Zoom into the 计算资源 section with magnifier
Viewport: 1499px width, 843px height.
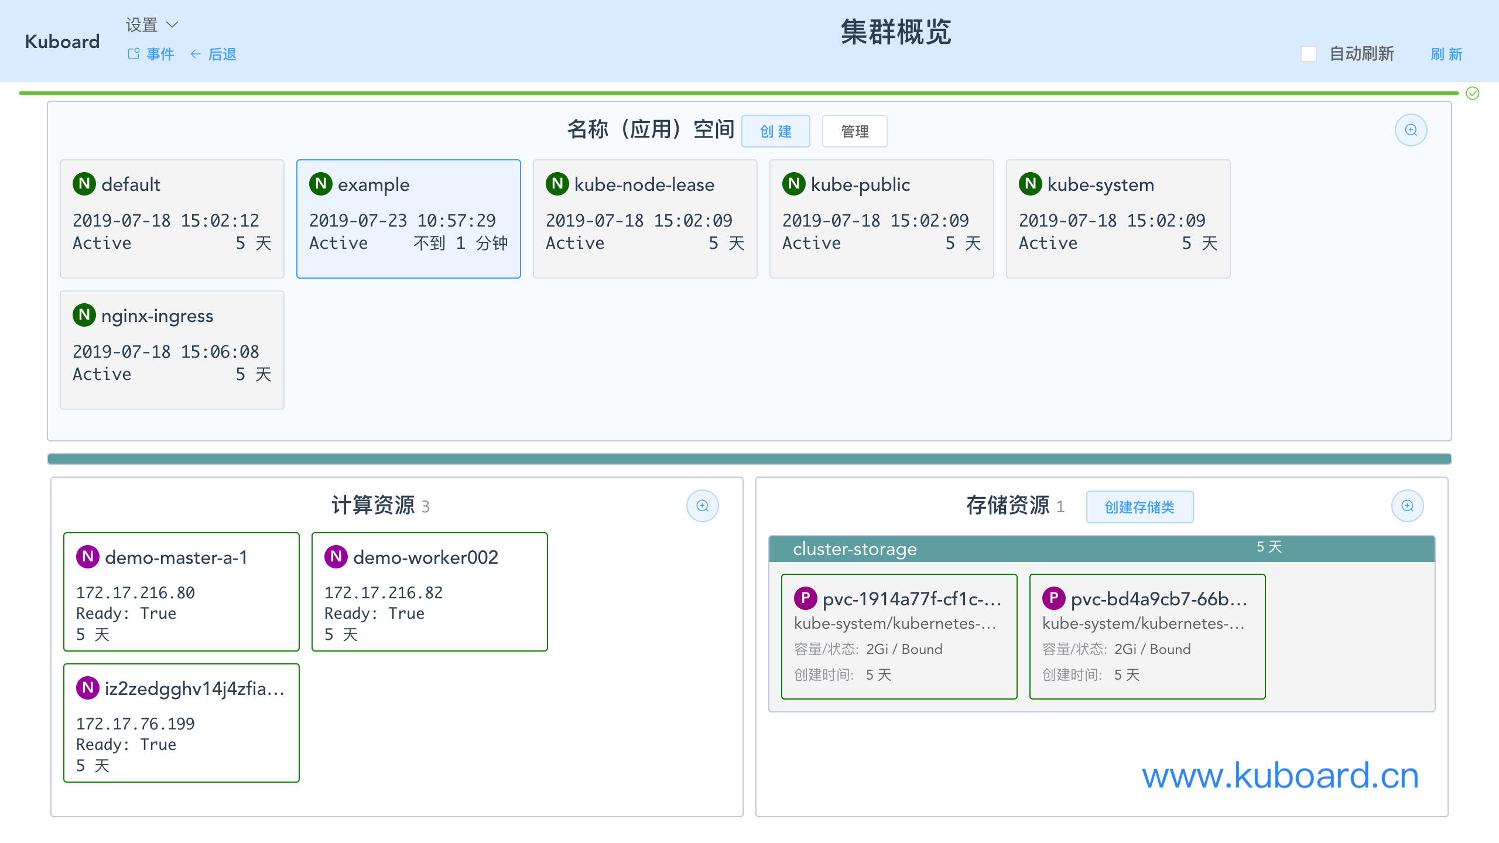[703, 506]
